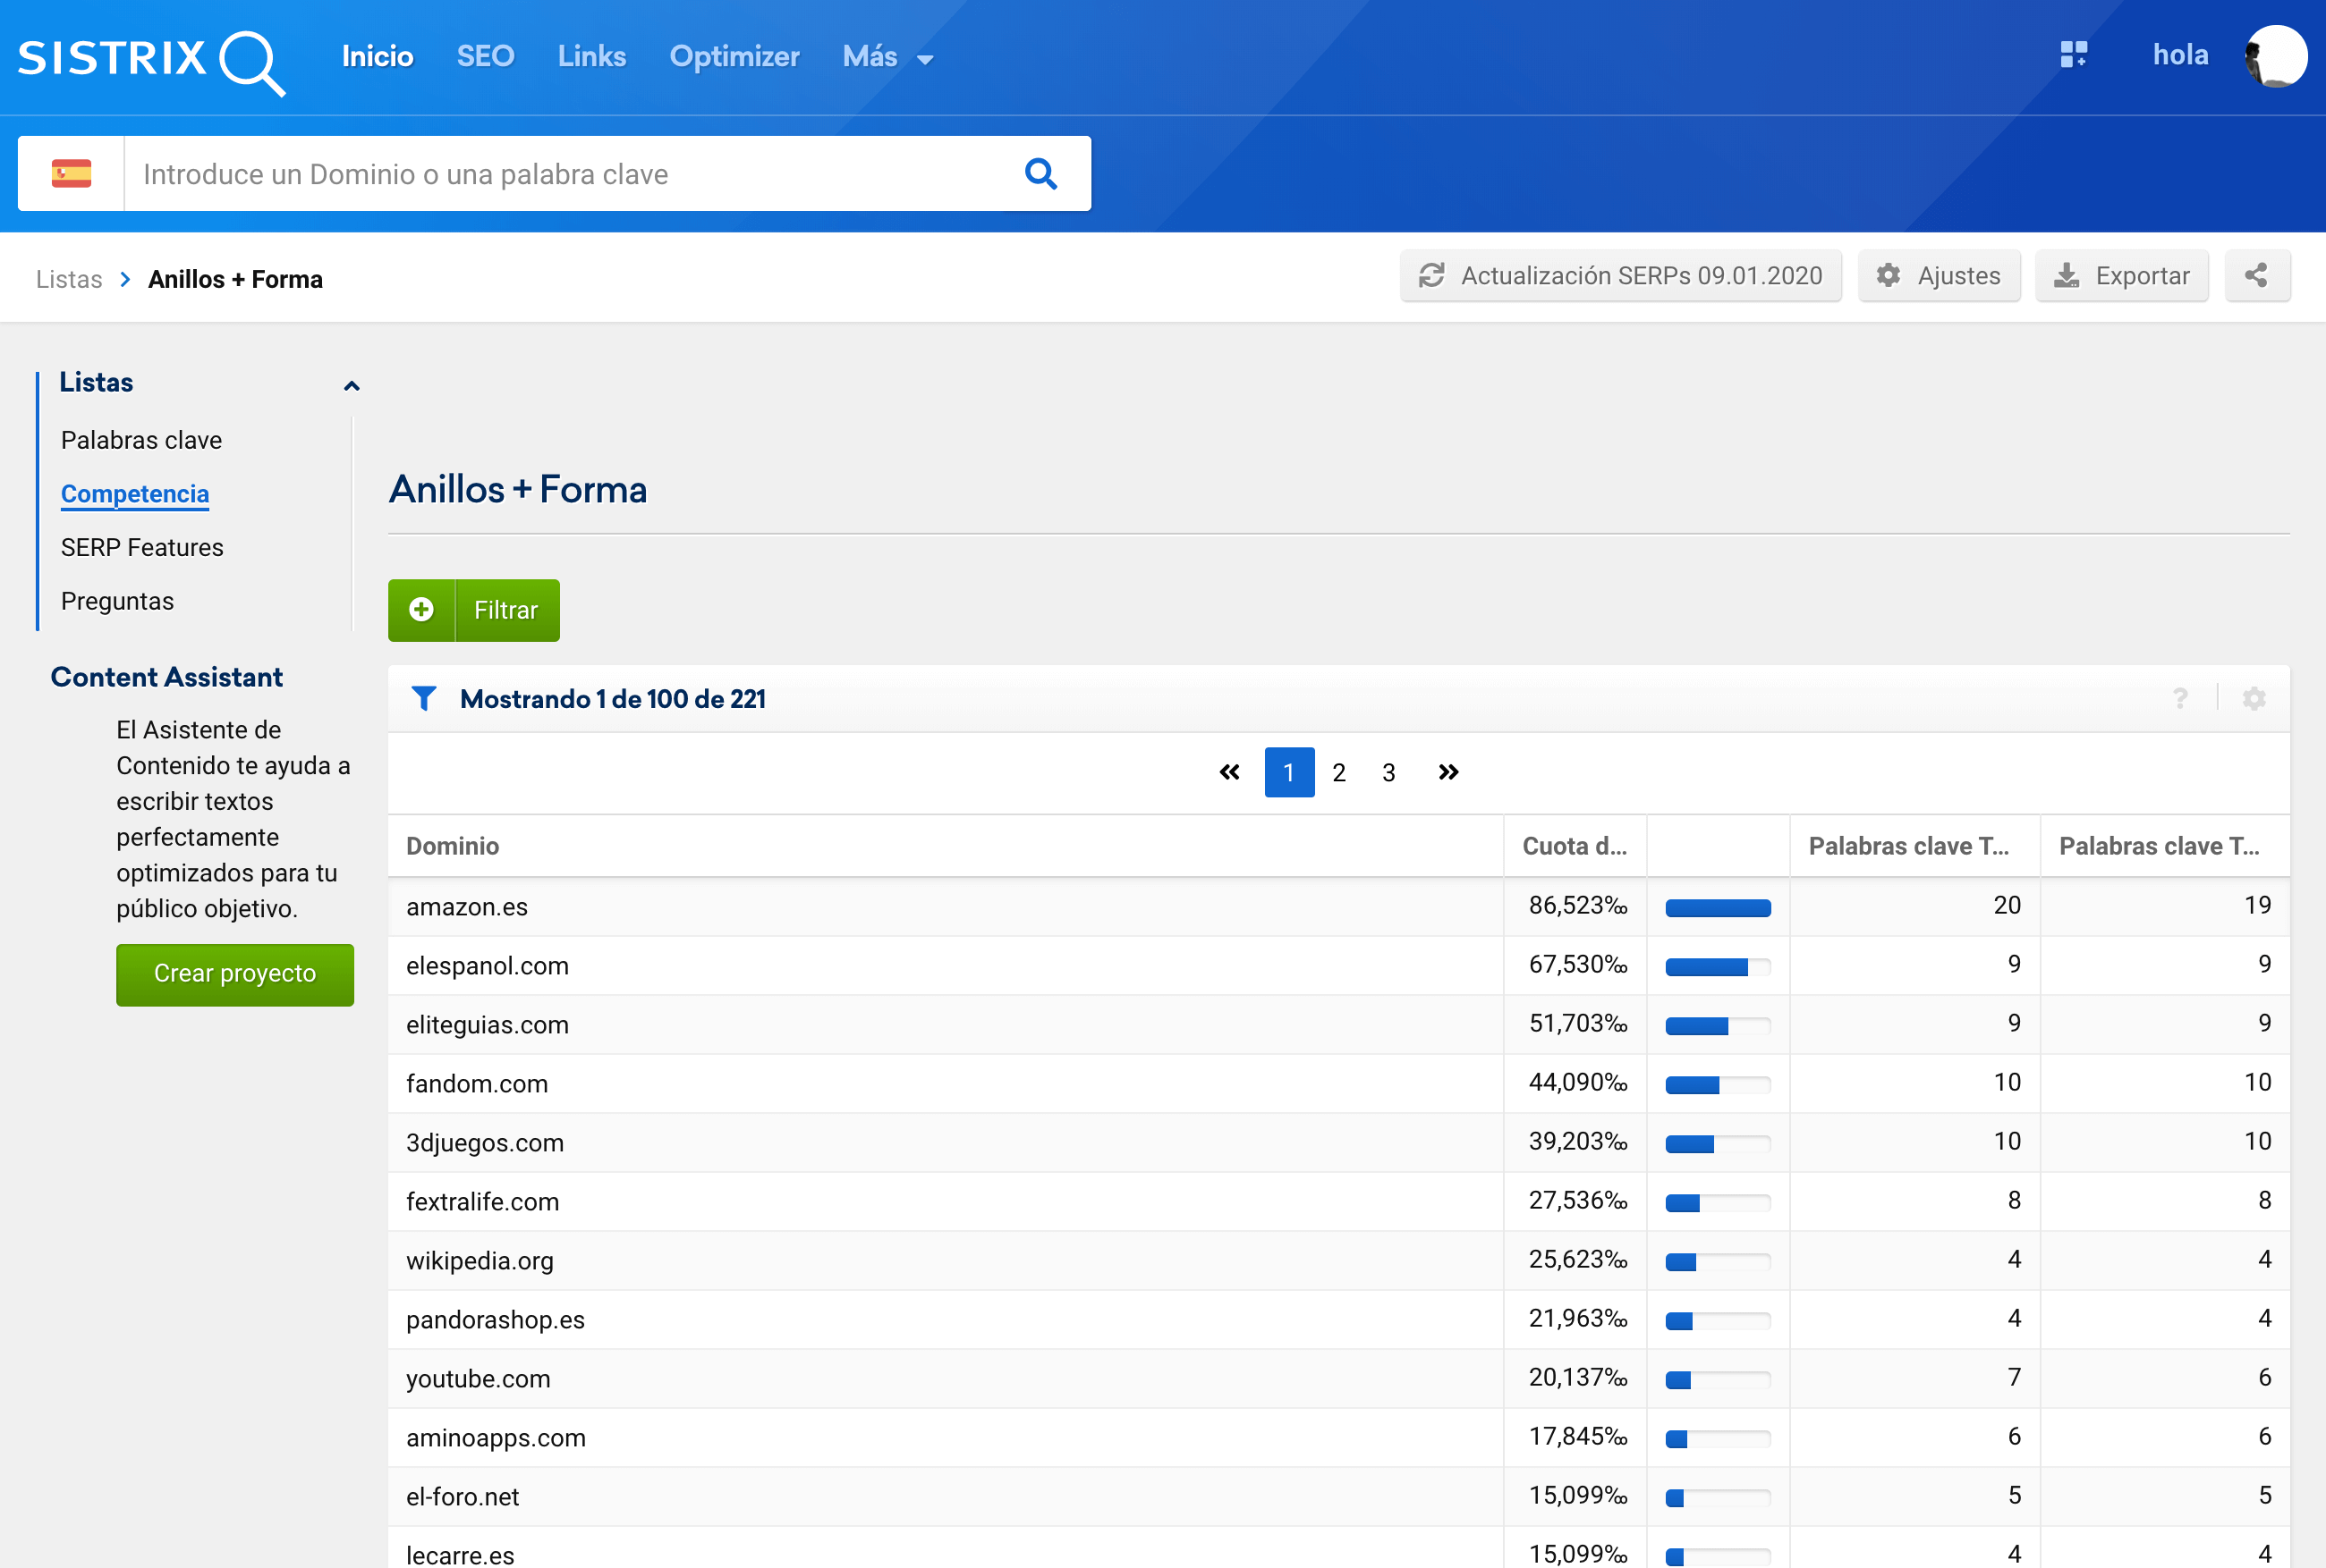Click the table help question mark icon

(x=2180, y=699)
